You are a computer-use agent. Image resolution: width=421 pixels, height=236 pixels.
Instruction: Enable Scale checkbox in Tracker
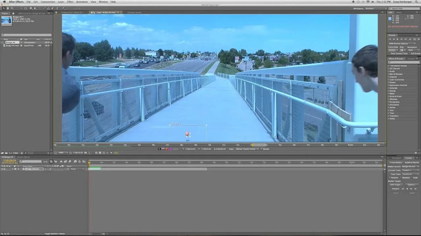[x=411, y=178]
